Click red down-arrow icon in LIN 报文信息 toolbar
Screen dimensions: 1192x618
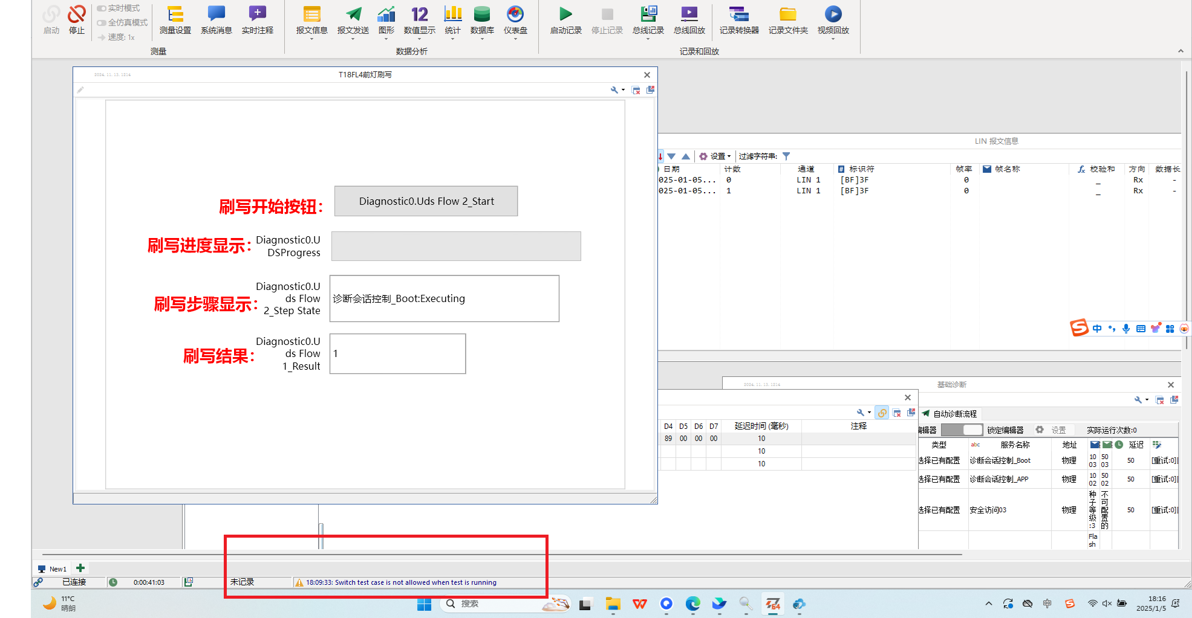(x=660, y=156)
